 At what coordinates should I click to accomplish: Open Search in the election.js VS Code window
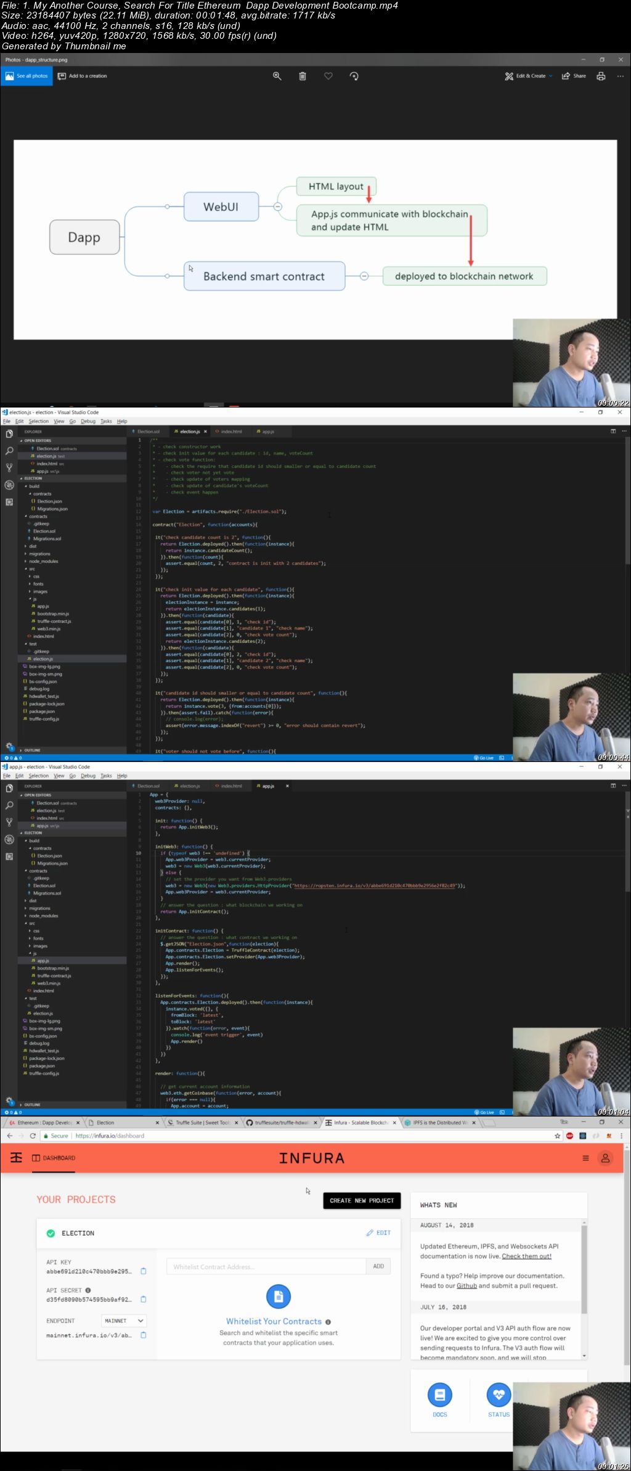click(9, 451)
